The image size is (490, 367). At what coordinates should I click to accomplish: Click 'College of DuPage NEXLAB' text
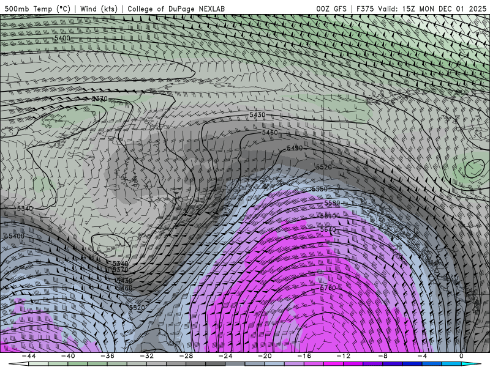[176, 9]
